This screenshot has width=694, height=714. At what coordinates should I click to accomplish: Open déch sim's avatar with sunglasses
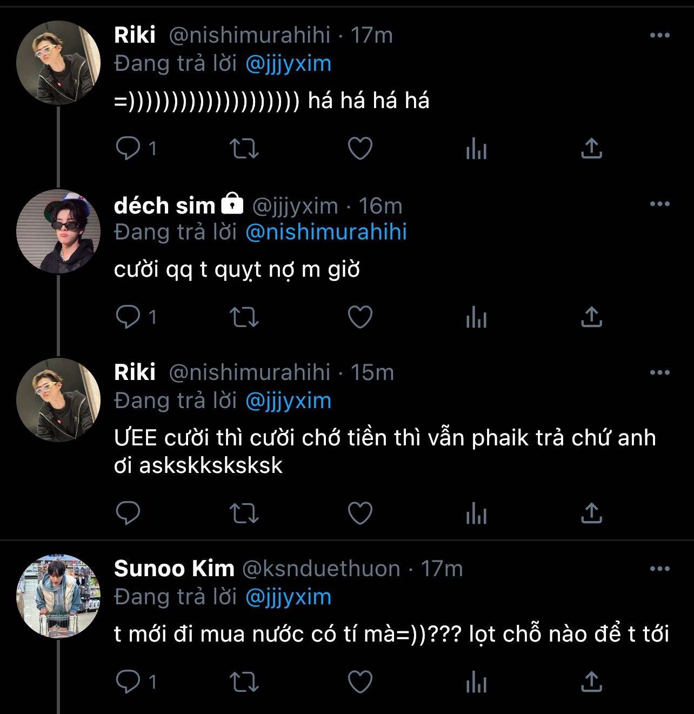click(x=58, y=231)
